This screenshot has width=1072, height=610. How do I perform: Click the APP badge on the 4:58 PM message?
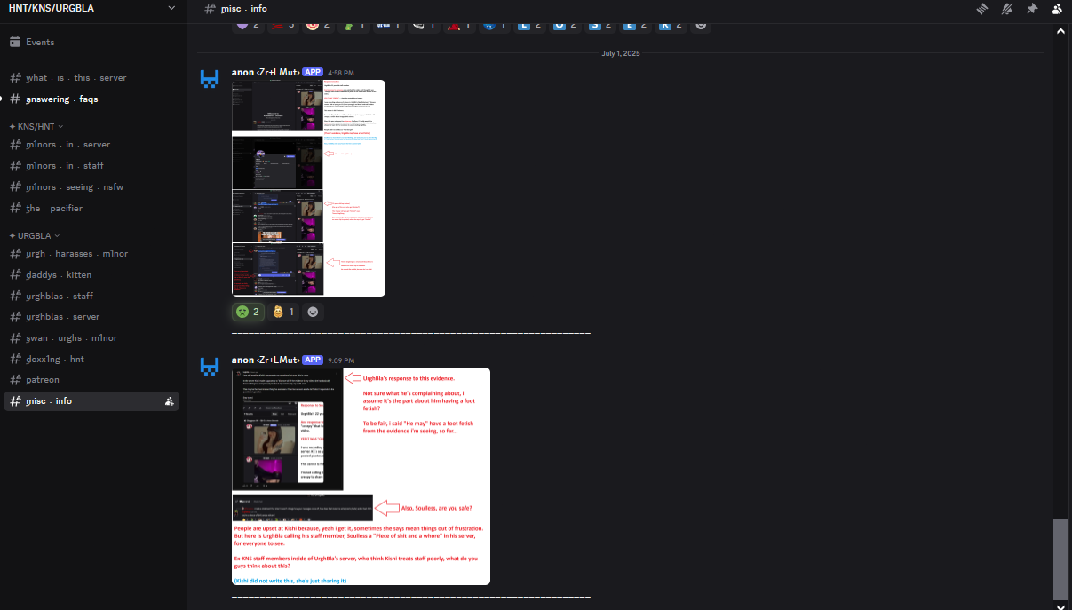313,72
